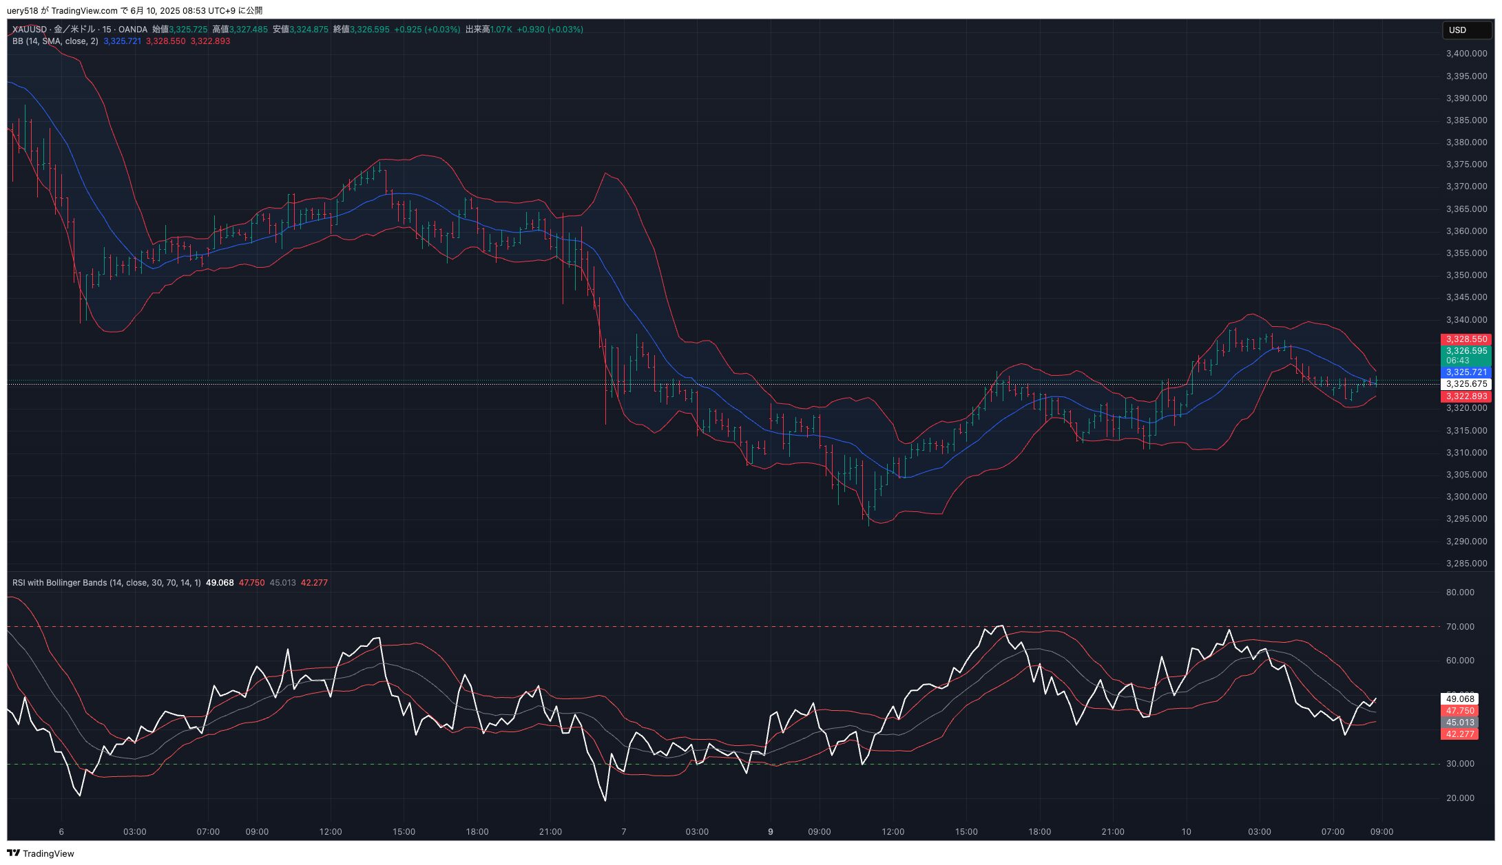Click the 3,360.000 price axis value
Screen dimensions: 1502x865
pyautogui.click(x=1466, y=231)
